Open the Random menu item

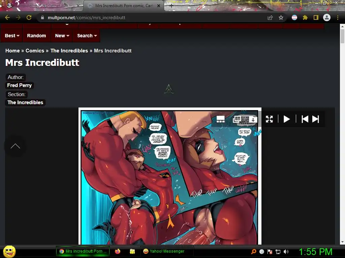pos(36,36)
